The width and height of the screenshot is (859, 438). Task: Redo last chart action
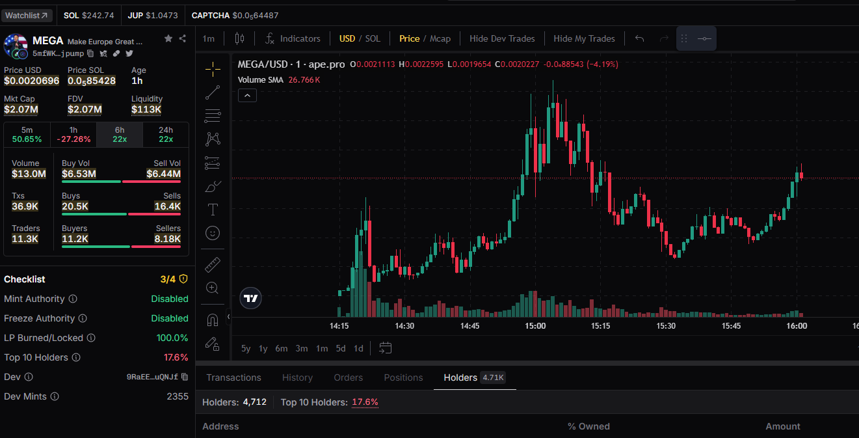point(664,38)
